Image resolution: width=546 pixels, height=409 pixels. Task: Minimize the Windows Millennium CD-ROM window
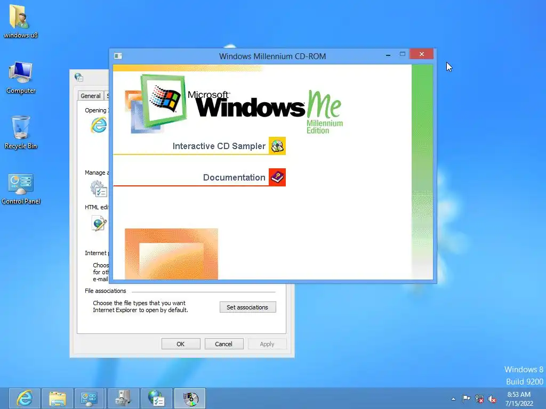point(388,55)
